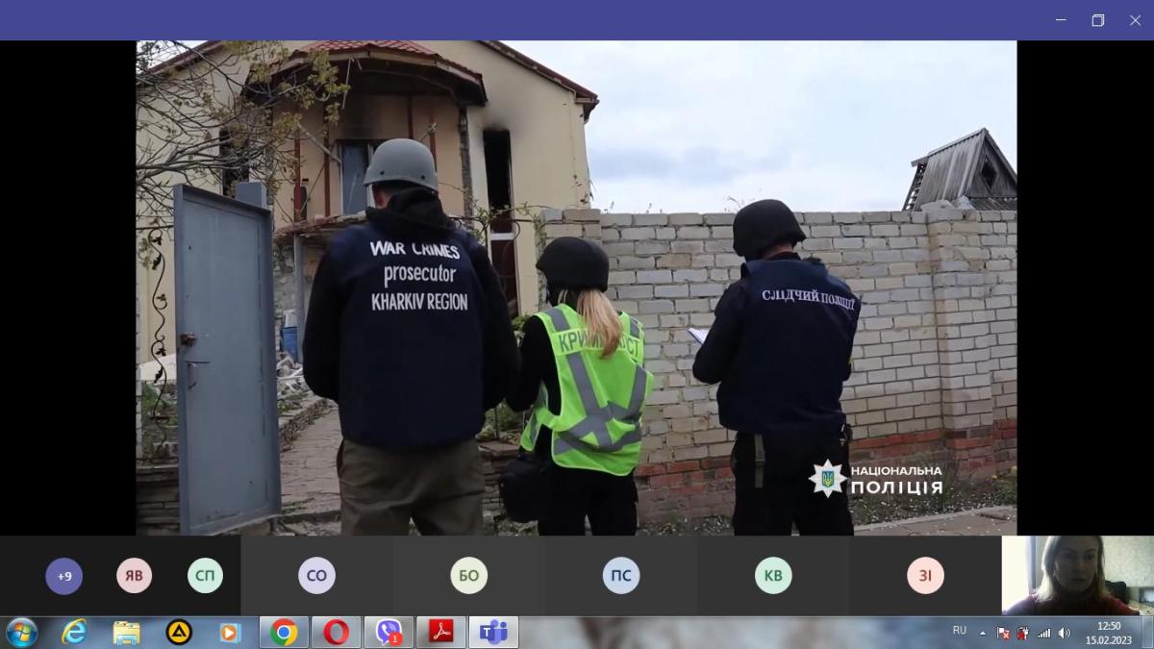Select participant tile СО
Viewport: 1154px width, 649px height.
316,576
